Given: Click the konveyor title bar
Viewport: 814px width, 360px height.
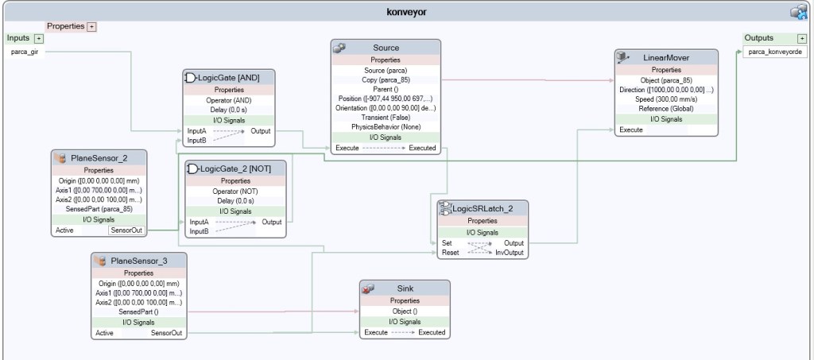Looking at the screenshot, I should point(406,12).
